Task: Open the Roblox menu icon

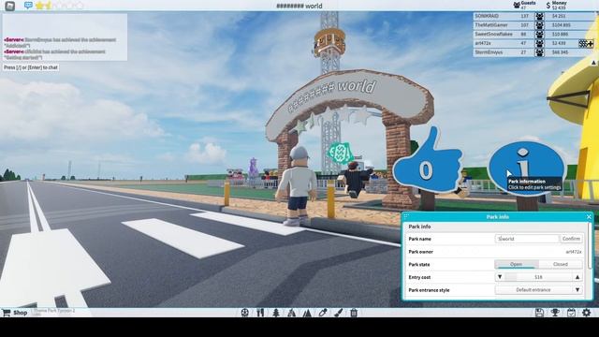Action: 9,6
